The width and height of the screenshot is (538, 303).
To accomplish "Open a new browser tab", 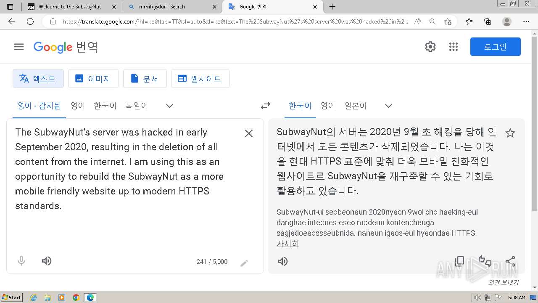I will click(332, 6).
